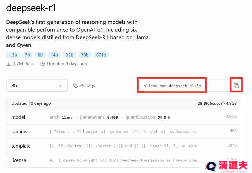Choose the 8b size tag pill
Image resolution: width=252 pixels, height=173 pixels.
tap(40, 55)
